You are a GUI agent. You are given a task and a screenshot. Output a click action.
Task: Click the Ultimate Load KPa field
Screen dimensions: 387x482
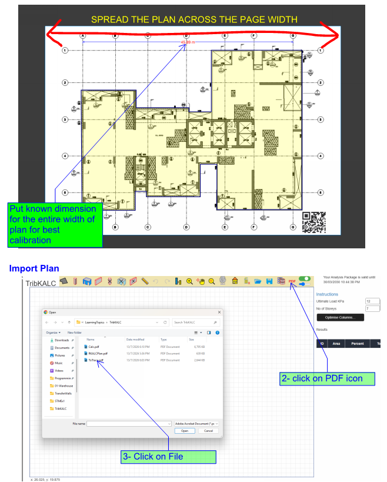tap(372, 301)
